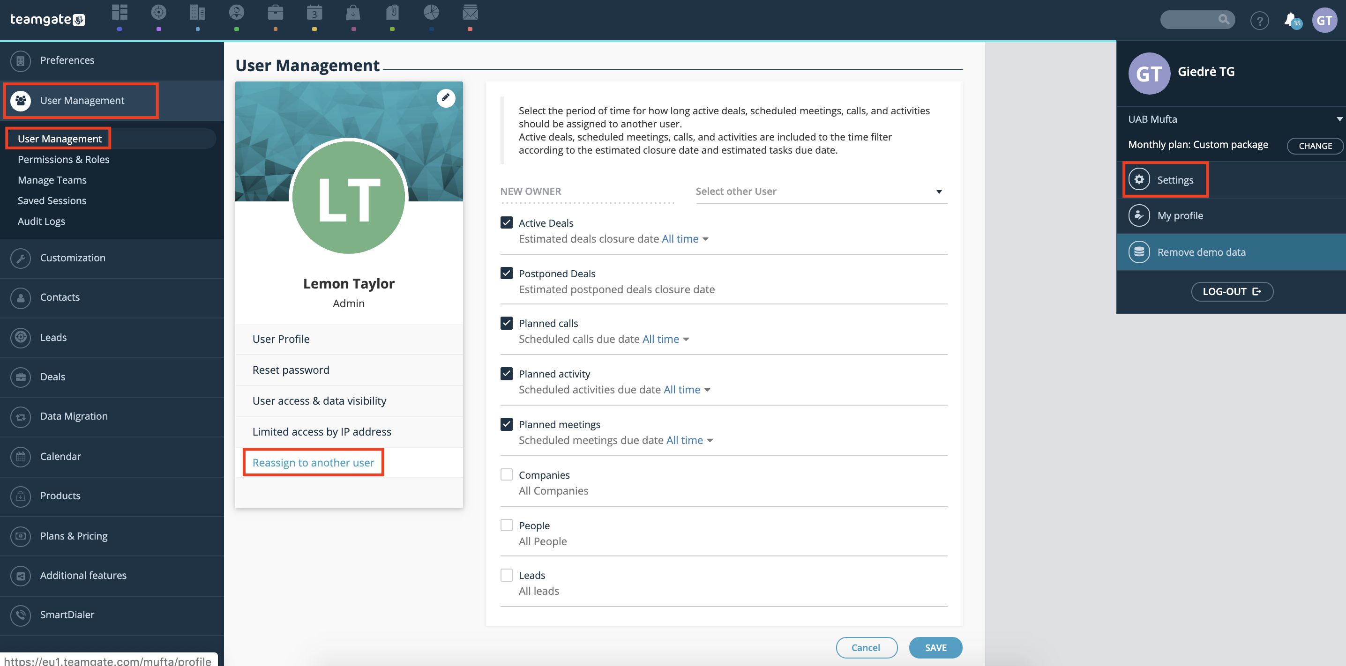Click the Cancel button
This screenshot has width=1346, height=666.
(x=867, y=647)
